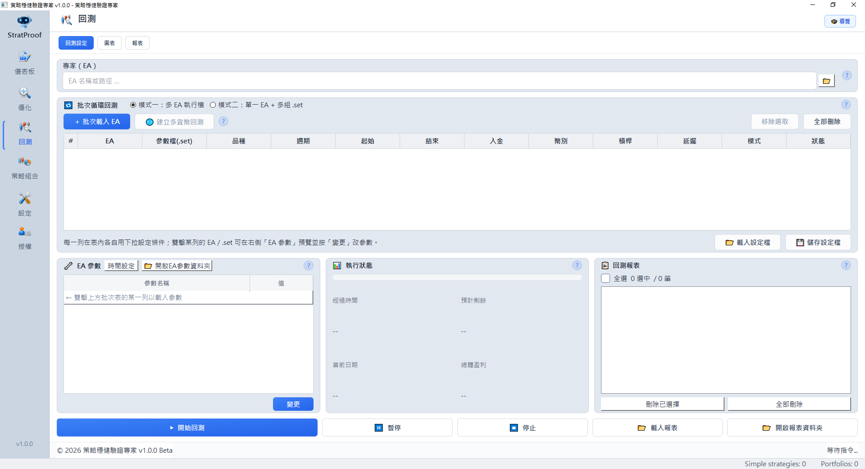
Task: Click the 儲存設定檔 button
Action: tap(818, 242)
